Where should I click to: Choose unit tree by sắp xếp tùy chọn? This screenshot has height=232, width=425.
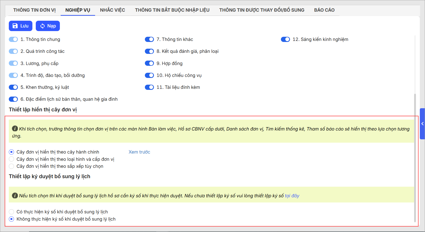tap(11, 166)
